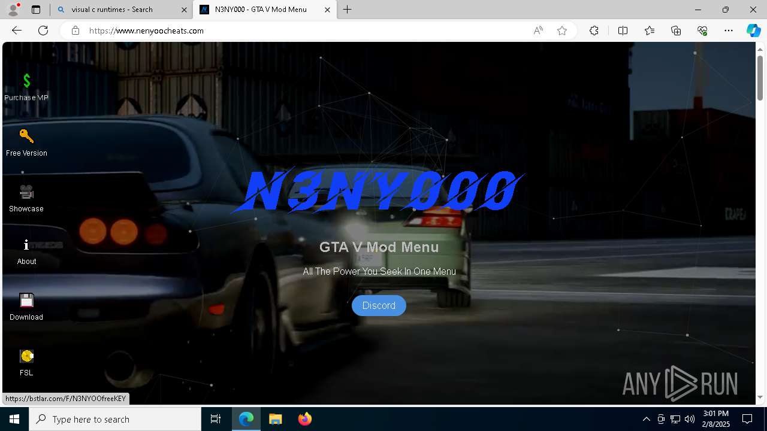The height and width of the screenshot is (431, 767).
Task: Refresh the current page
Action: pyautogui.click(x=43, y=31)
